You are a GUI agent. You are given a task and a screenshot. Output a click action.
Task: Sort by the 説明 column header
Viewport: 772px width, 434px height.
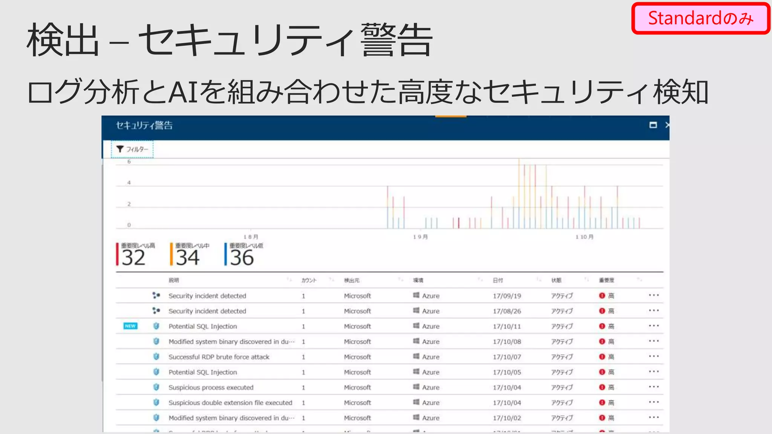pyautogui.click(x=174, y=280)
